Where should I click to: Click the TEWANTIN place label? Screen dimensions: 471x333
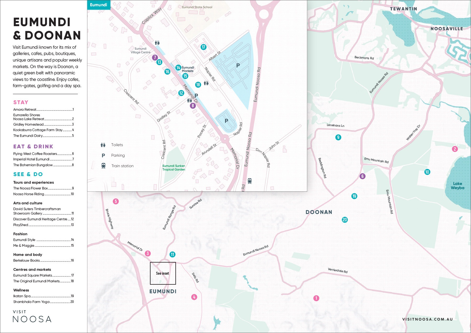coord(403,9)
